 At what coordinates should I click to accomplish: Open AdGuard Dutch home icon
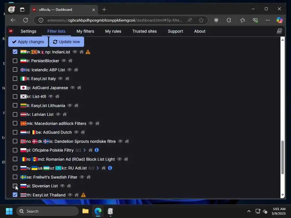83,132
